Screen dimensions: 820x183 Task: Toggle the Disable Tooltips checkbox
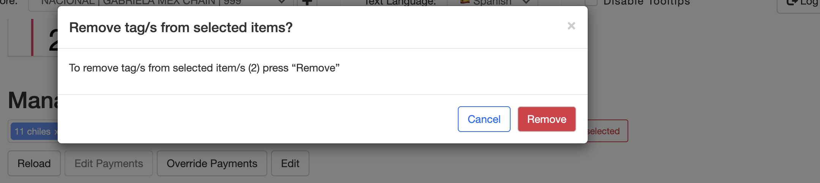[591, 2]
